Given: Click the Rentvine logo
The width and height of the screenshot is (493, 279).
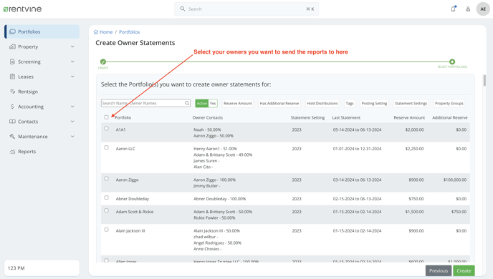Looking at the screenshot, I should 22,9.
